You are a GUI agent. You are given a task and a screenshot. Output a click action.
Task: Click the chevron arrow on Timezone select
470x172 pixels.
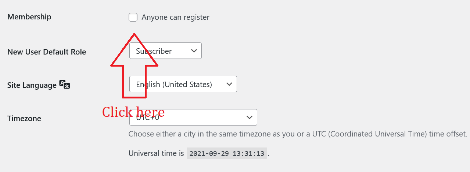pyautogui.click(x=250, y=117)
